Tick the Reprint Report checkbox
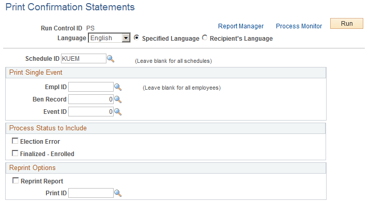The height and width of the screenshot is (203, 370). (16, 181)
